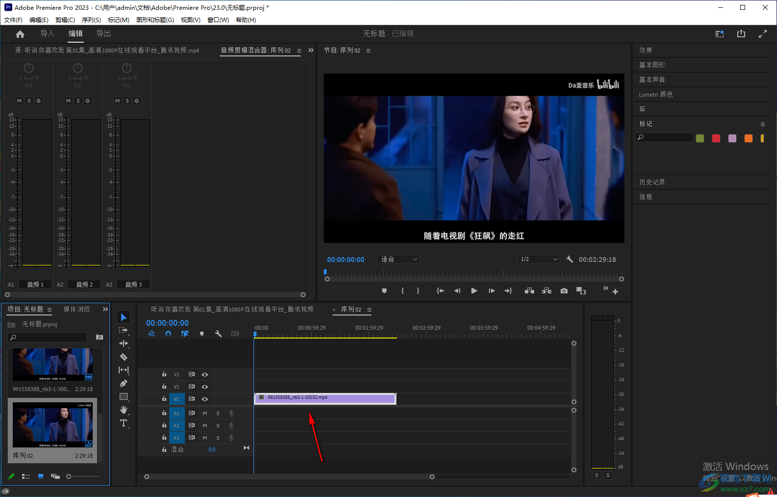Screen dimensions: 777x497
Task: Click the Lift button in Program monitor
Action: click(x=529, y=291)
